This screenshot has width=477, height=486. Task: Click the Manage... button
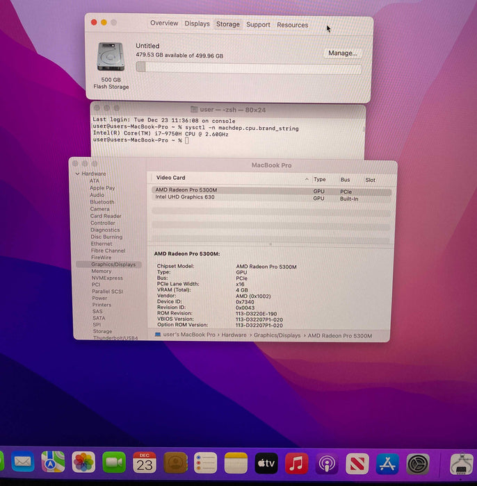tap(343, 53)
